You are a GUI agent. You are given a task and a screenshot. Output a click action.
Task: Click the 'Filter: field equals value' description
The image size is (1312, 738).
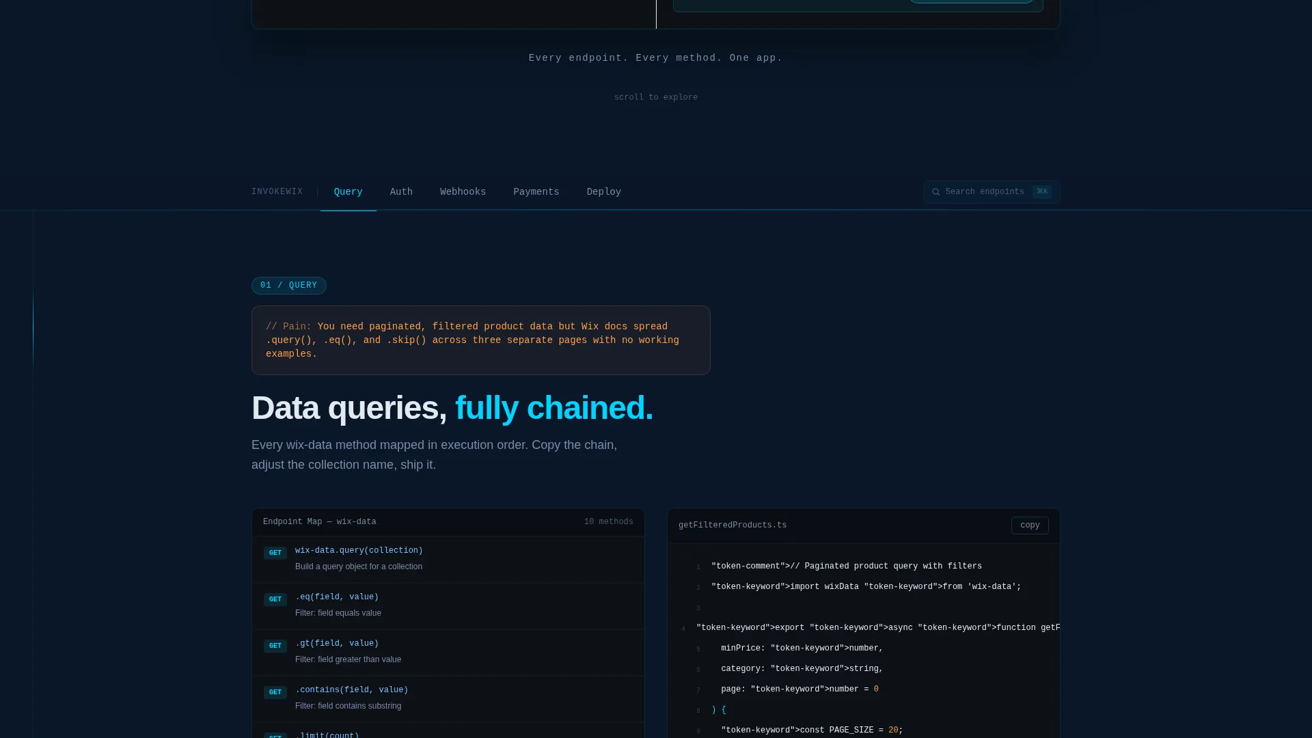[x=338, y=614]
